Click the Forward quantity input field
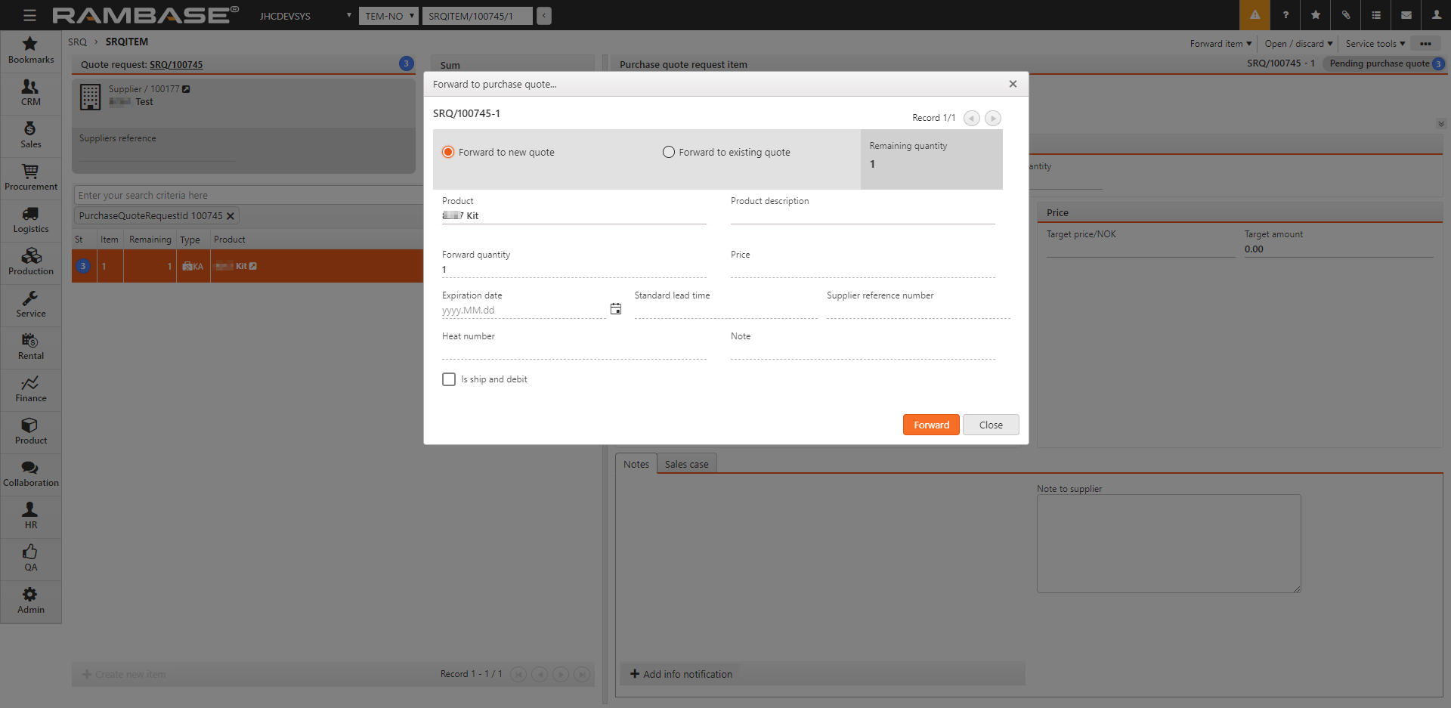Viewport: 1451px width, 708px height. tap(573, 270)
